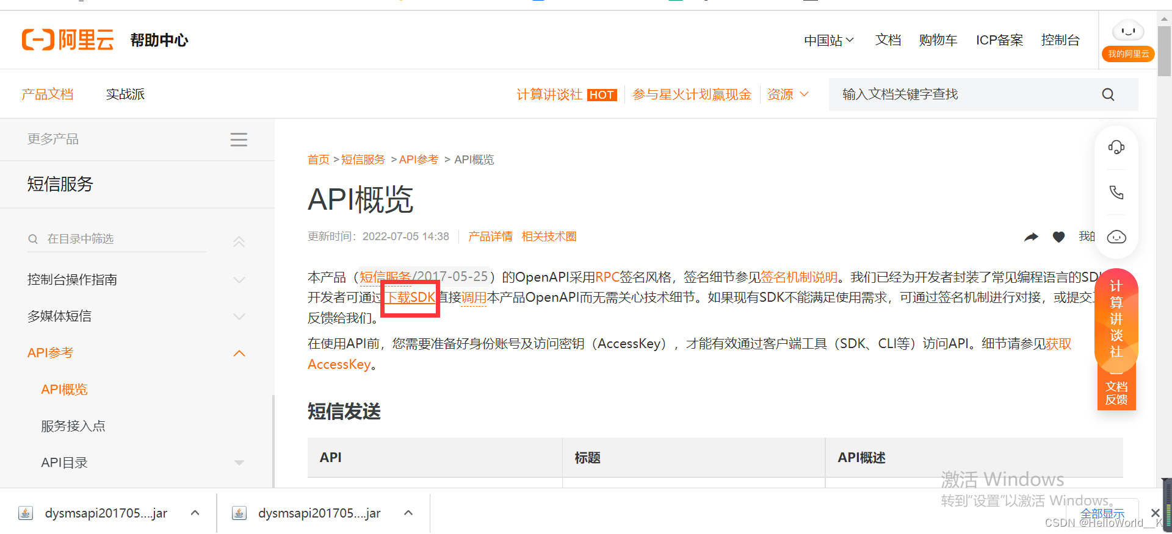
Task: Click the 帮助中心 title
Action: (x=159, y=40)
